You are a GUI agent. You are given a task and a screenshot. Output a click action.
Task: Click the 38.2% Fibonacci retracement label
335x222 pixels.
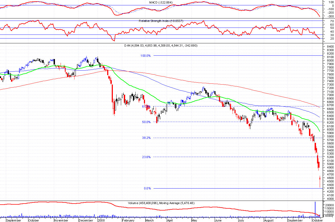coord(146,138)
